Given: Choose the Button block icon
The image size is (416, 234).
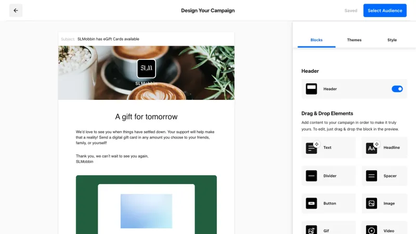Looking at the screenshot, I should (x=311, y=203).
